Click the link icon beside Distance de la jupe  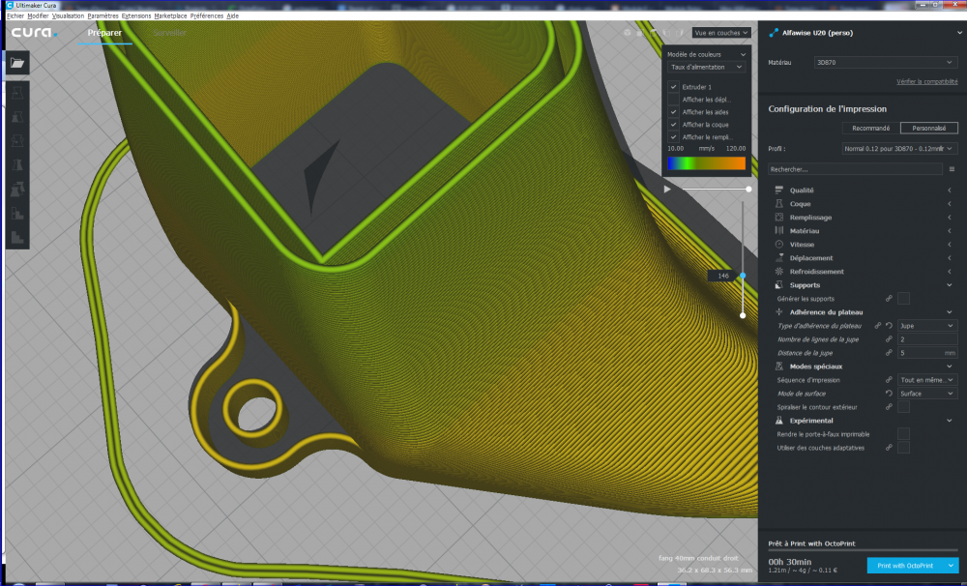(x=889, y=353)
